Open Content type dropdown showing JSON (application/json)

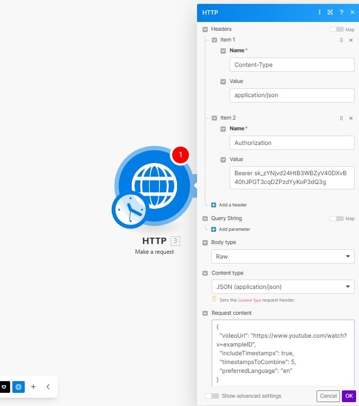(282, 286)
